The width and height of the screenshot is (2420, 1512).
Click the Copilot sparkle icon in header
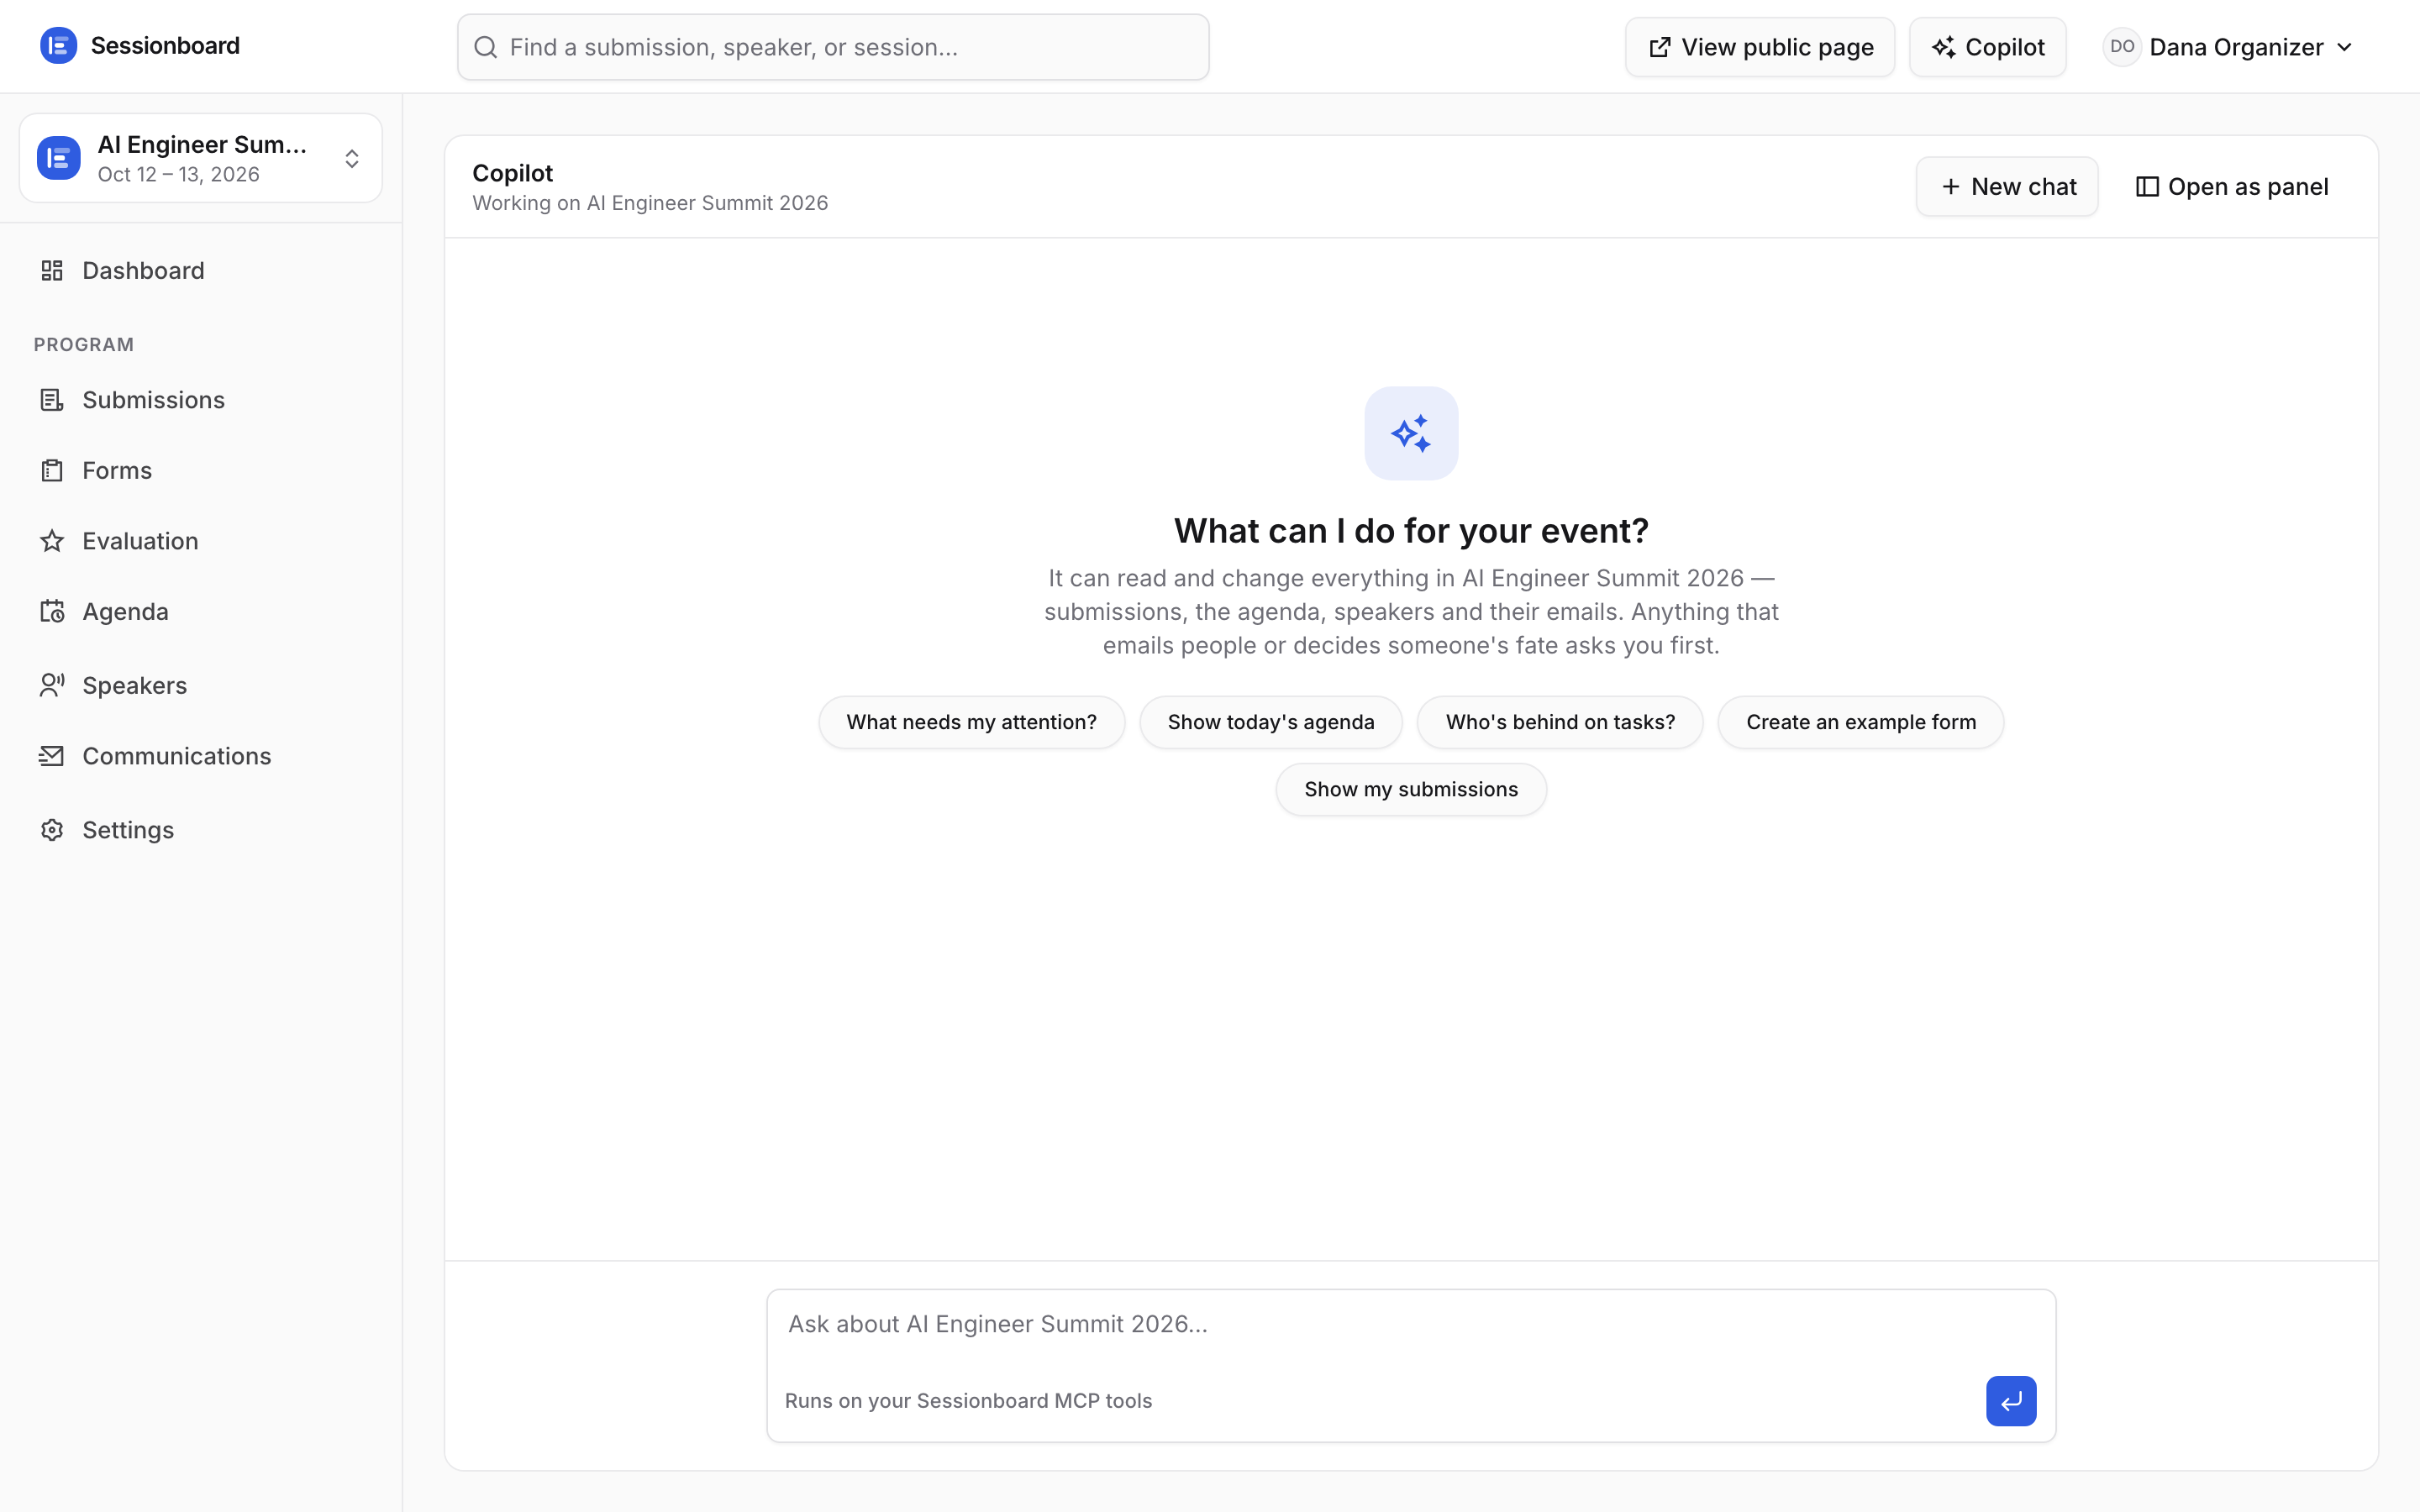[1943, 47]
